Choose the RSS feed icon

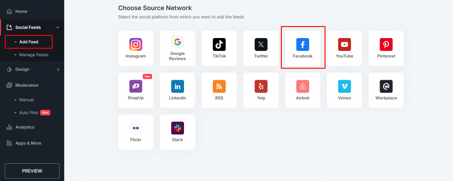click(219, 86)
